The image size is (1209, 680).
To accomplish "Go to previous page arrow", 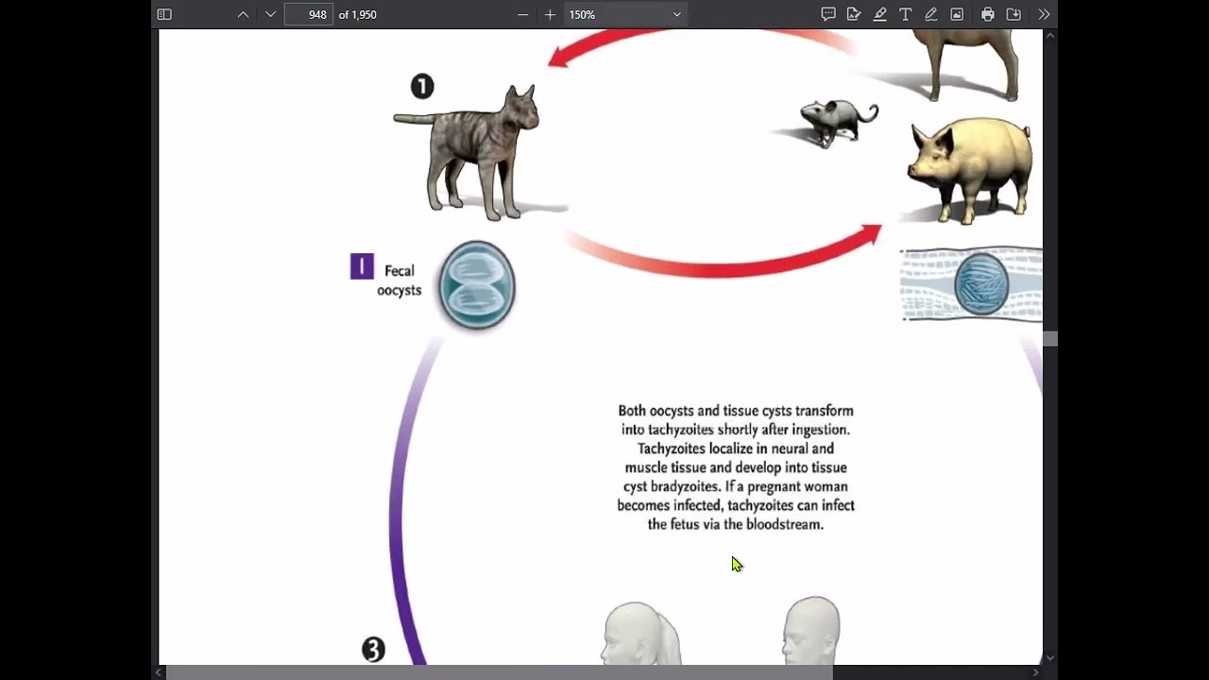I will pyautogui.click(x=243, y=14).
